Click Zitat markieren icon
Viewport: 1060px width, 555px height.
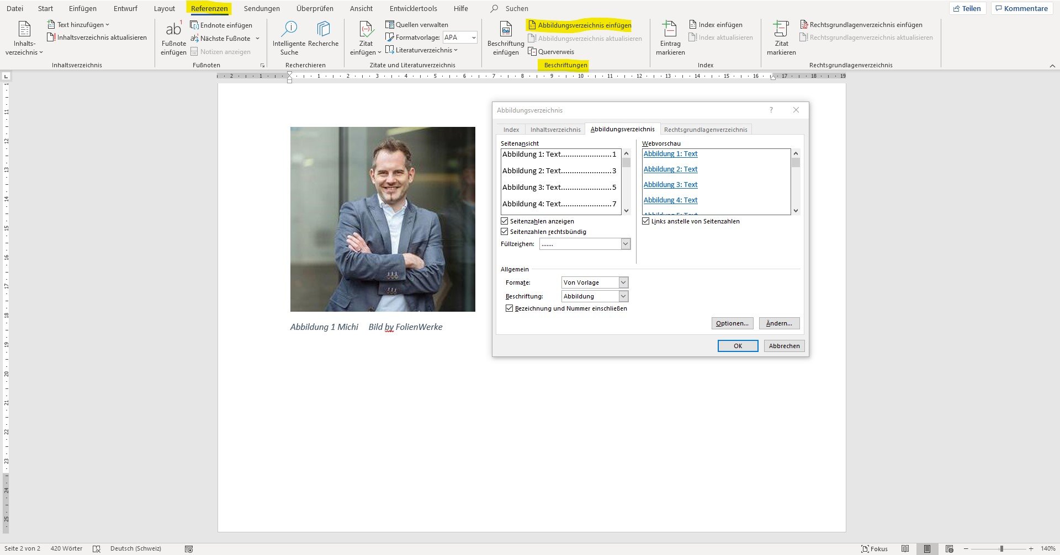pos(781,29)
